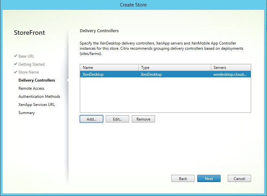The width and height of the screenshot is (267, 196).
Task: Click the Getting Started checkmark icon
Action: (x=16, y=64)
